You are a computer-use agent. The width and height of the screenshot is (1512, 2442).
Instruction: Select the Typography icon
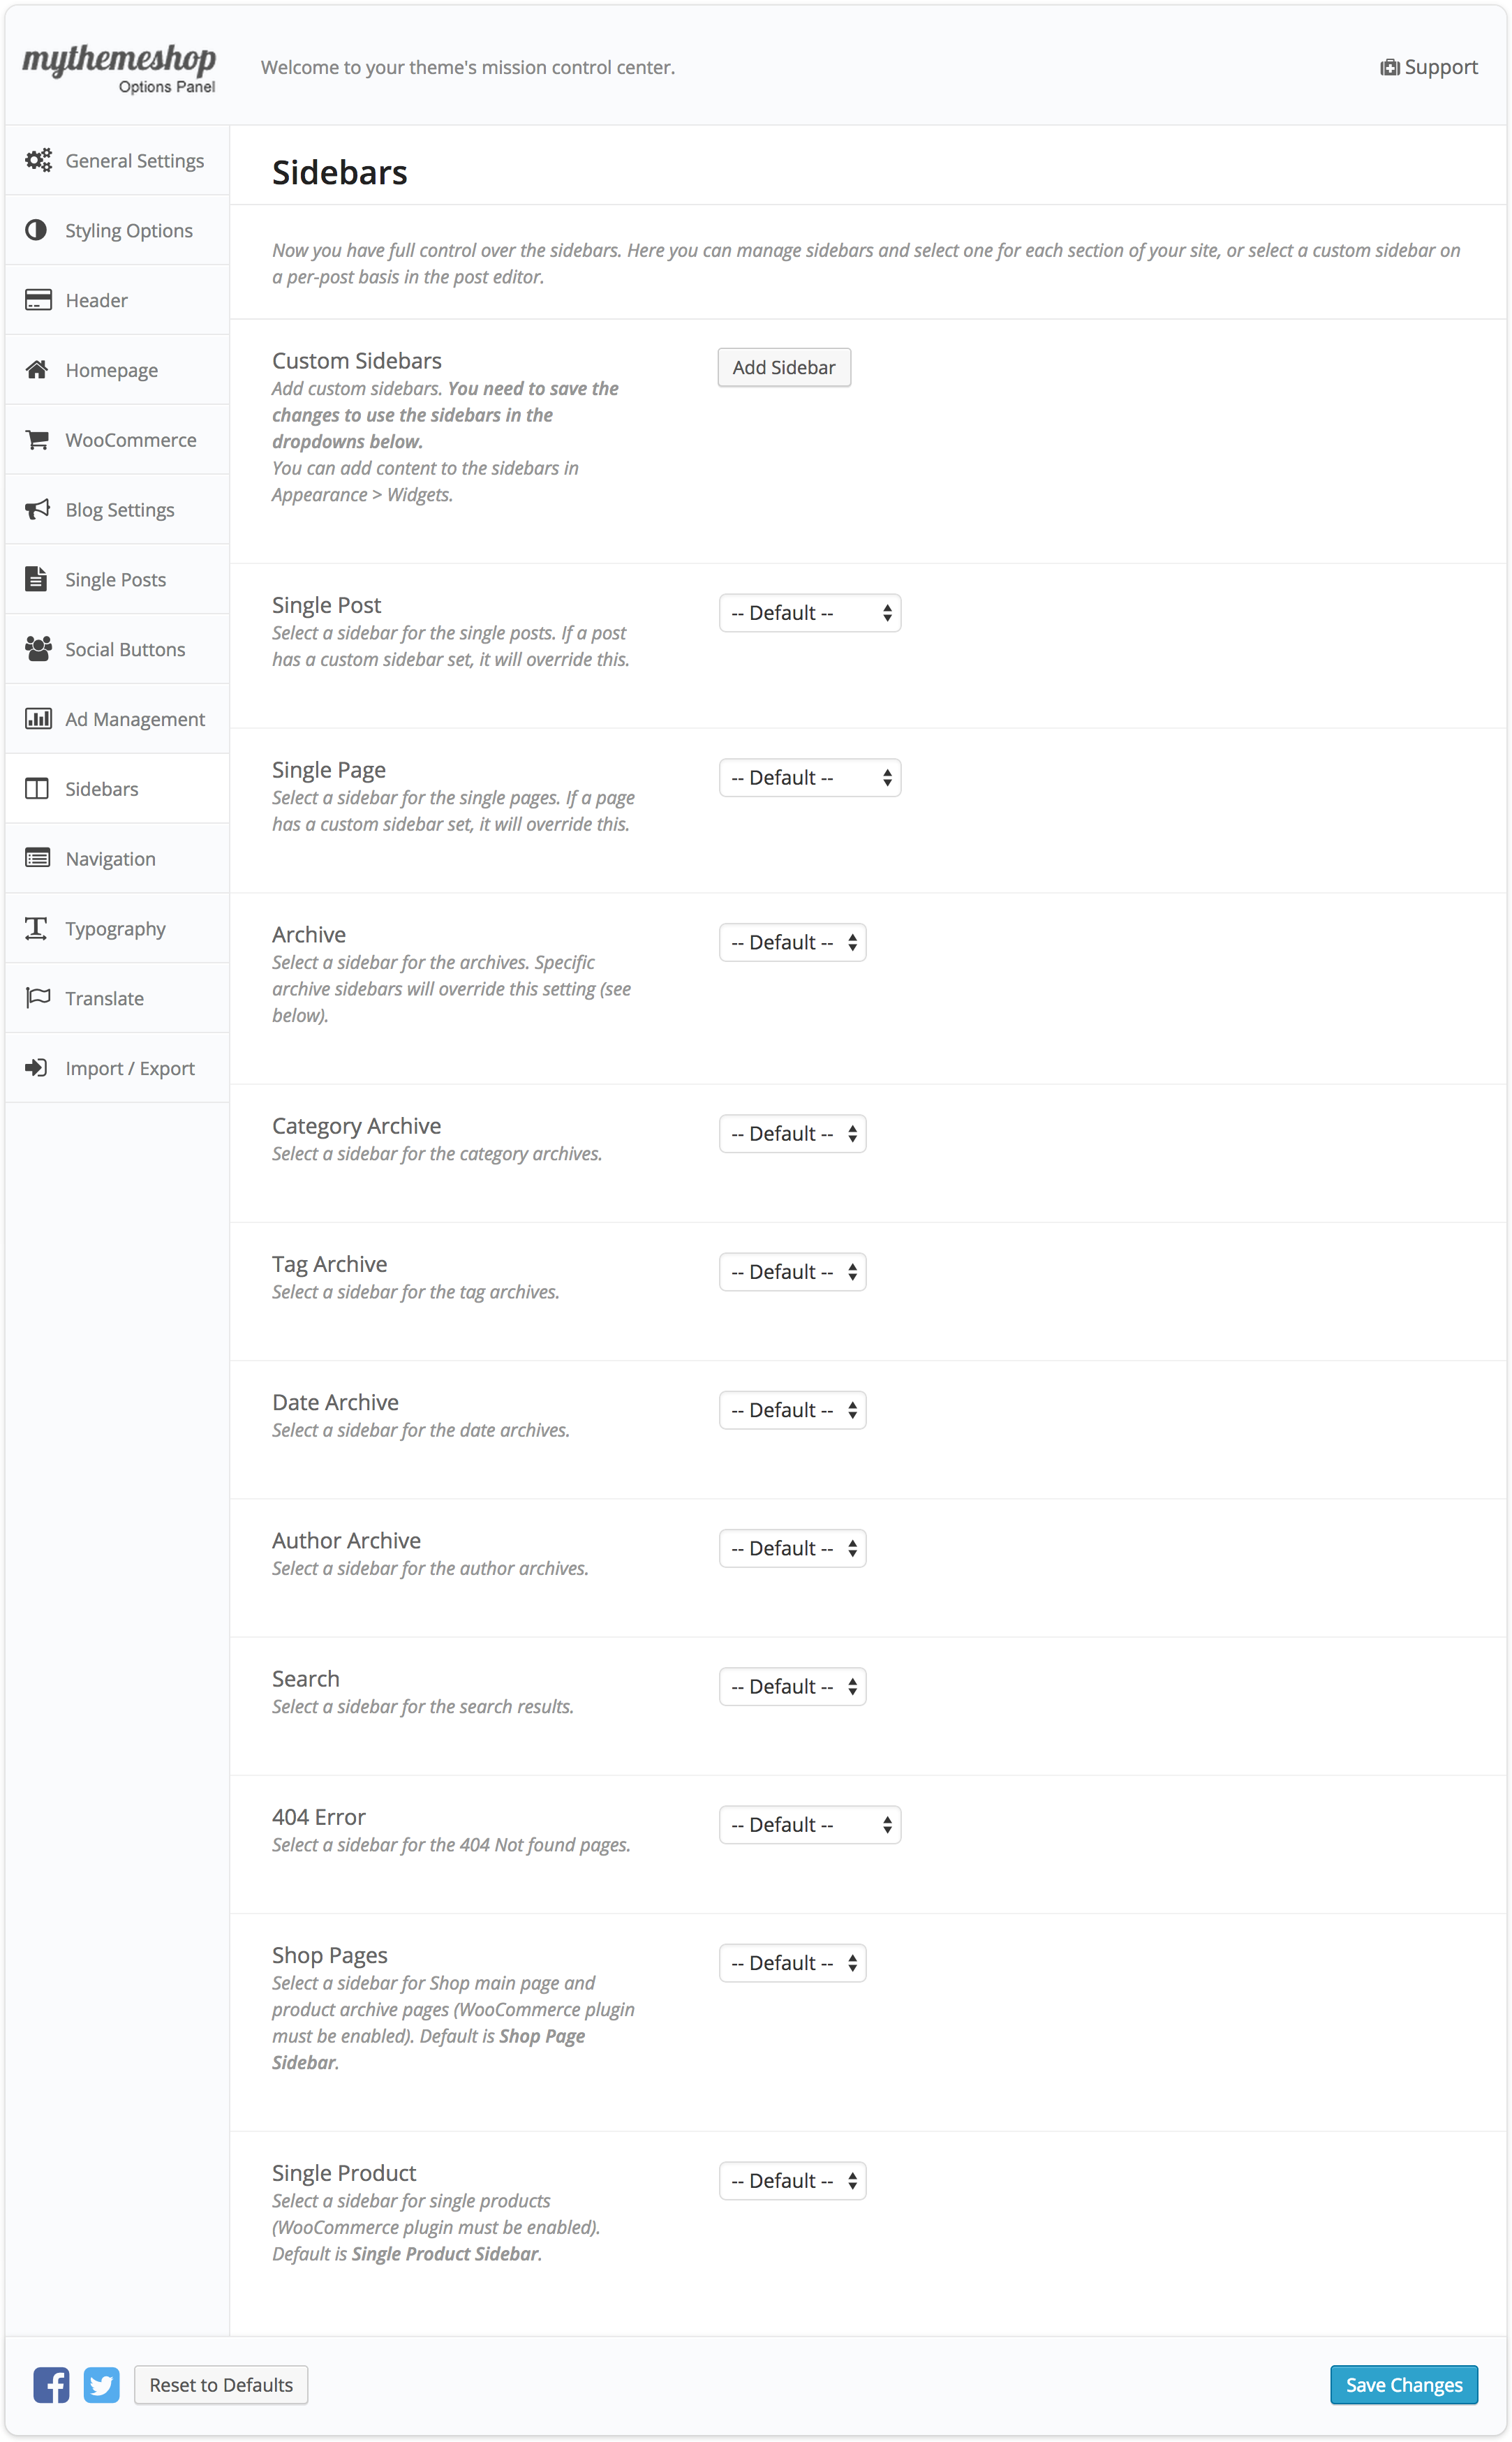36,928
